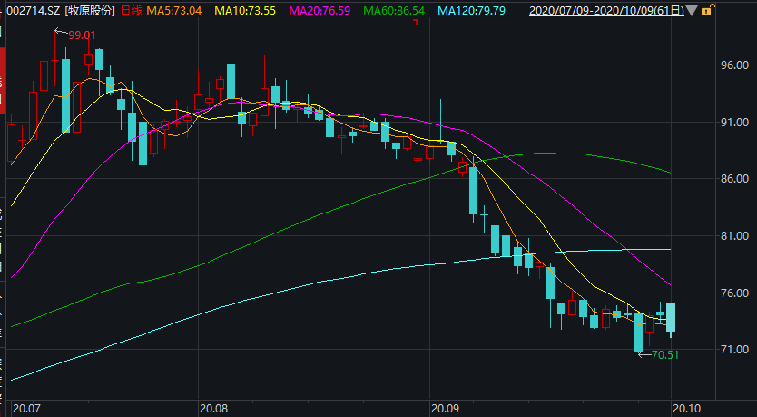The height and width of the screenshot is (417, 757).
Task: Open the date range dropdown triangle
Action: (692, 12)
